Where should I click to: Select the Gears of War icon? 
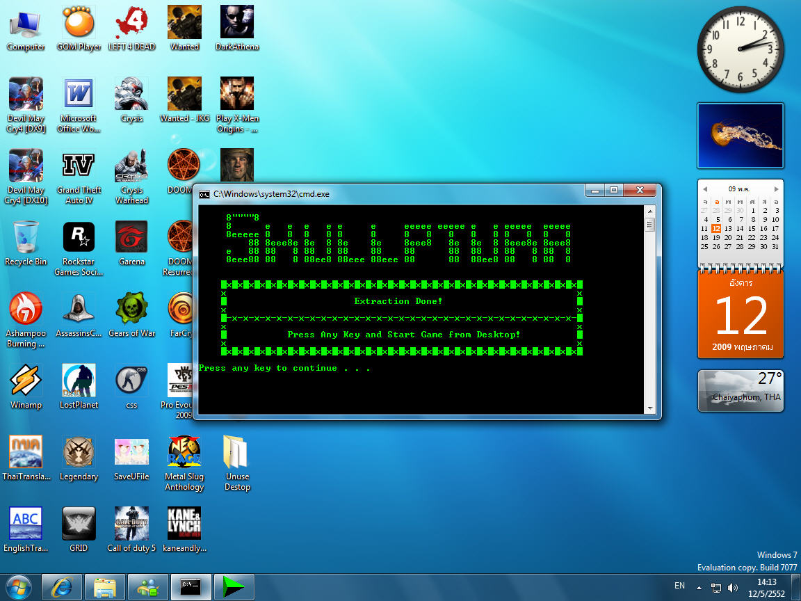point(131,315)
